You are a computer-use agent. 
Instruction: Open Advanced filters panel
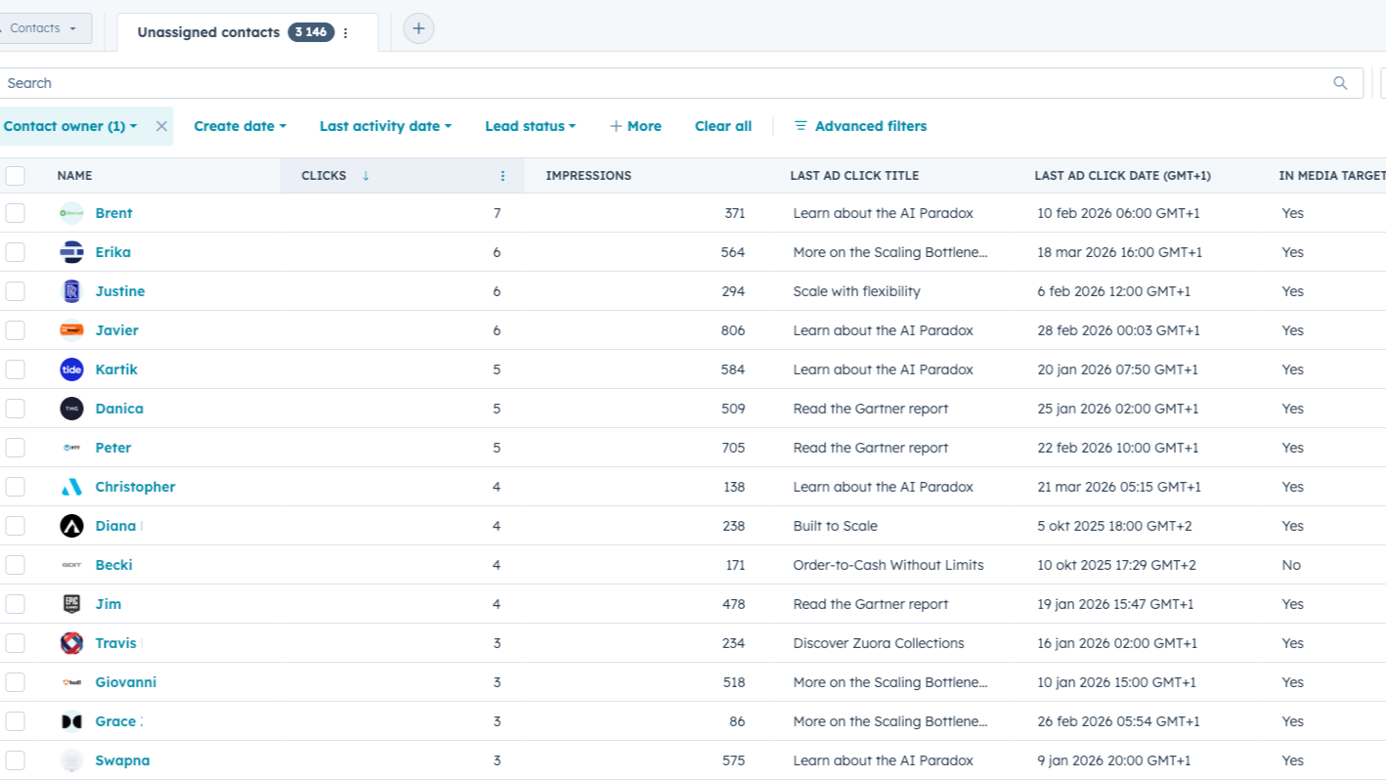[x=860, y=126]
